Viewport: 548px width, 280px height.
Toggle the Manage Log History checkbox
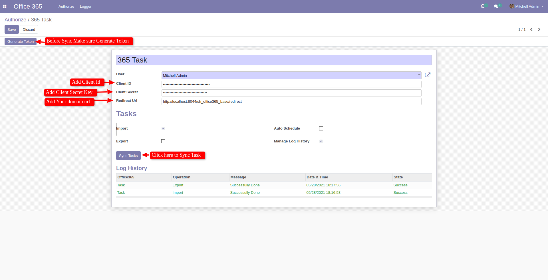(321, 141)
